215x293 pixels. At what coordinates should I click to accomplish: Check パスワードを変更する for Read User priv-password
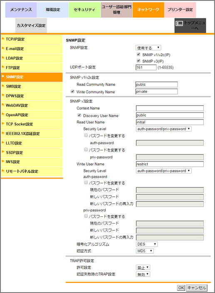[x=86, y=149]
